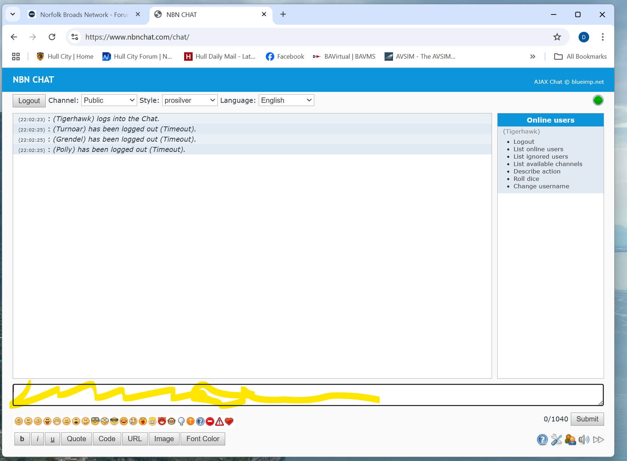Image resolution: width=627 pixels, height=461 pixels.
Task: Open blueimp.net AJAX Chat link
Action: click(x=569, y=82)
